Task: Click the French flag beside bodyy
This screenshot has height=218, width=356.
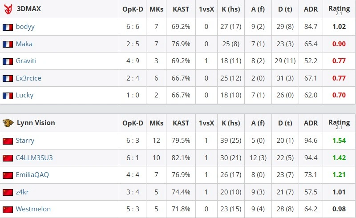Action: [x=8, y=27]
